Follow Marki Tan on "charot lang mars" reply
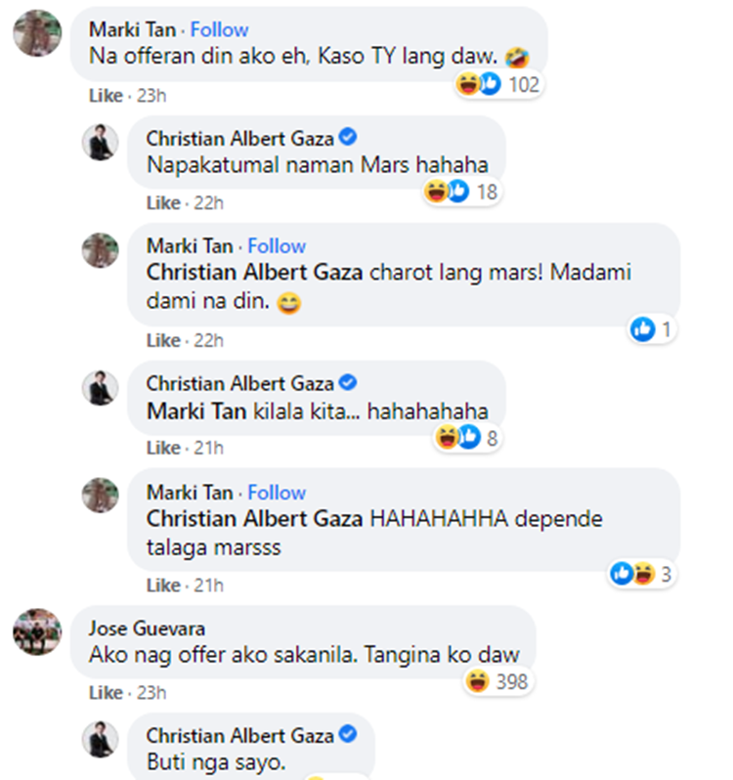 [x=277, y=246]
